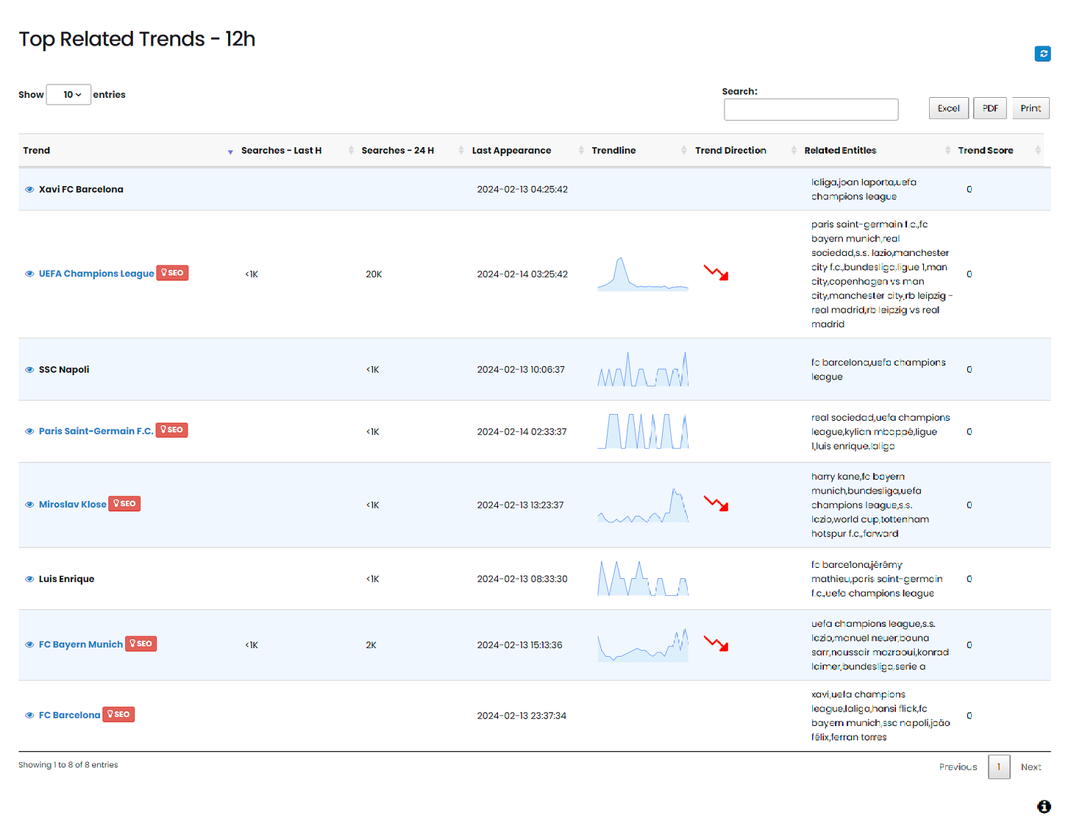Click the Previous pagination button
Viewport: 1071px width, 818px height.
tap(958, 767)
